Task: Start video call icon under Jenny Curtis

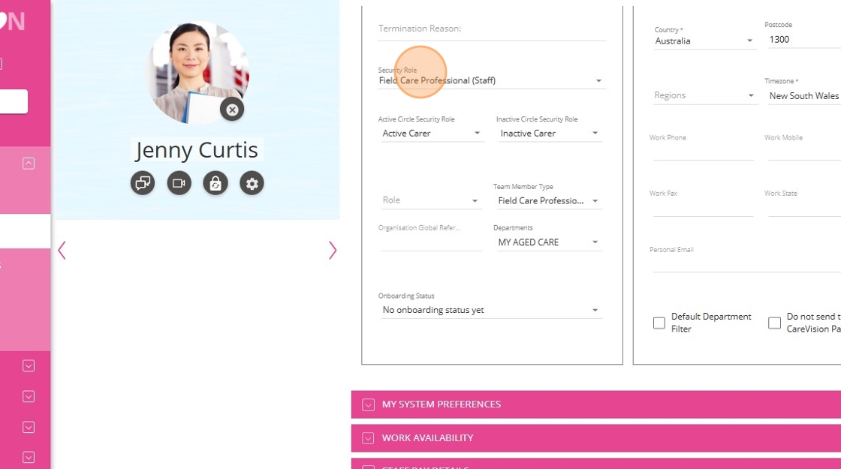Action: point(179,183)
